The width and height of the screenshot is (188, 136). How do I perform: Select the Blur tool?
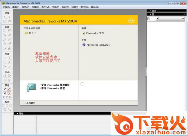[x=5, y=44]
